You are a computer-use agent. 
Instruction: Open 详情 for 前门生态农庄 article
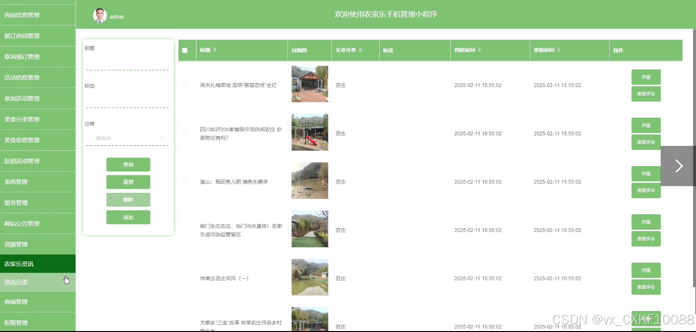point(646,222)
